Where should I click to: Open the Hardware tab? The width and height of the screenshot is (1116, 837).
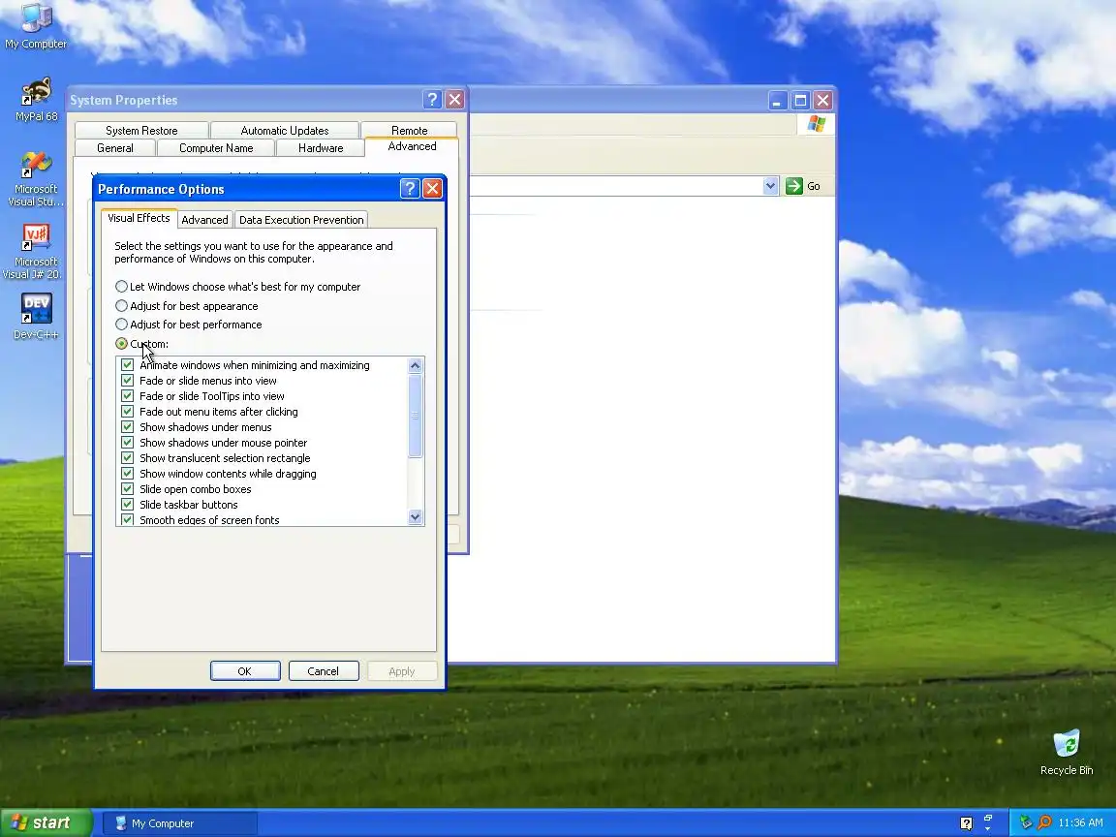[321, 148]
